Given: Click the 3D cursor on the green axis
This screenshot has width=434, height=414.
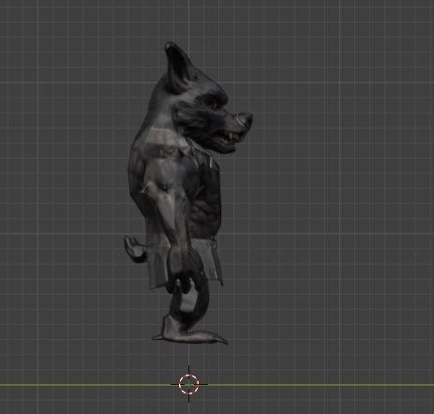Looking at the screenshot, I should coord(189,384).
